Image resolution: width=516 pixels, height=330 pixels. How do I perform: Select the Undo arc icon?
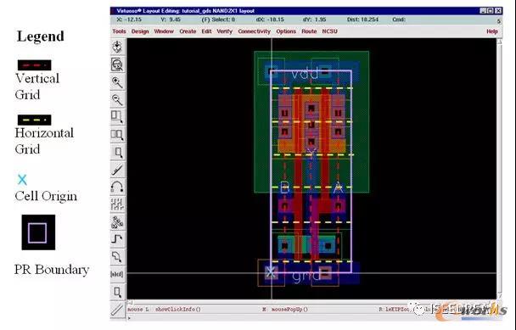click(117, 187)
